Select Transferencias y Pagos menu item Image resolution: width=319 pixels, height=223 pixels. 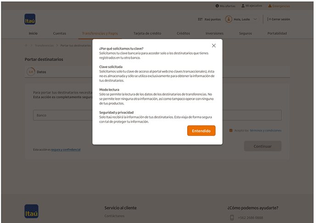(100, 33)
